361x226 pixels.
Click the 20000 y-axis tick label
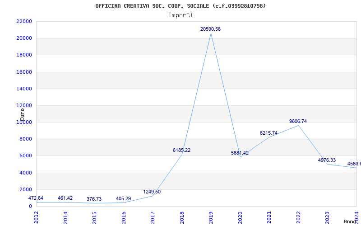click(24, 38)
